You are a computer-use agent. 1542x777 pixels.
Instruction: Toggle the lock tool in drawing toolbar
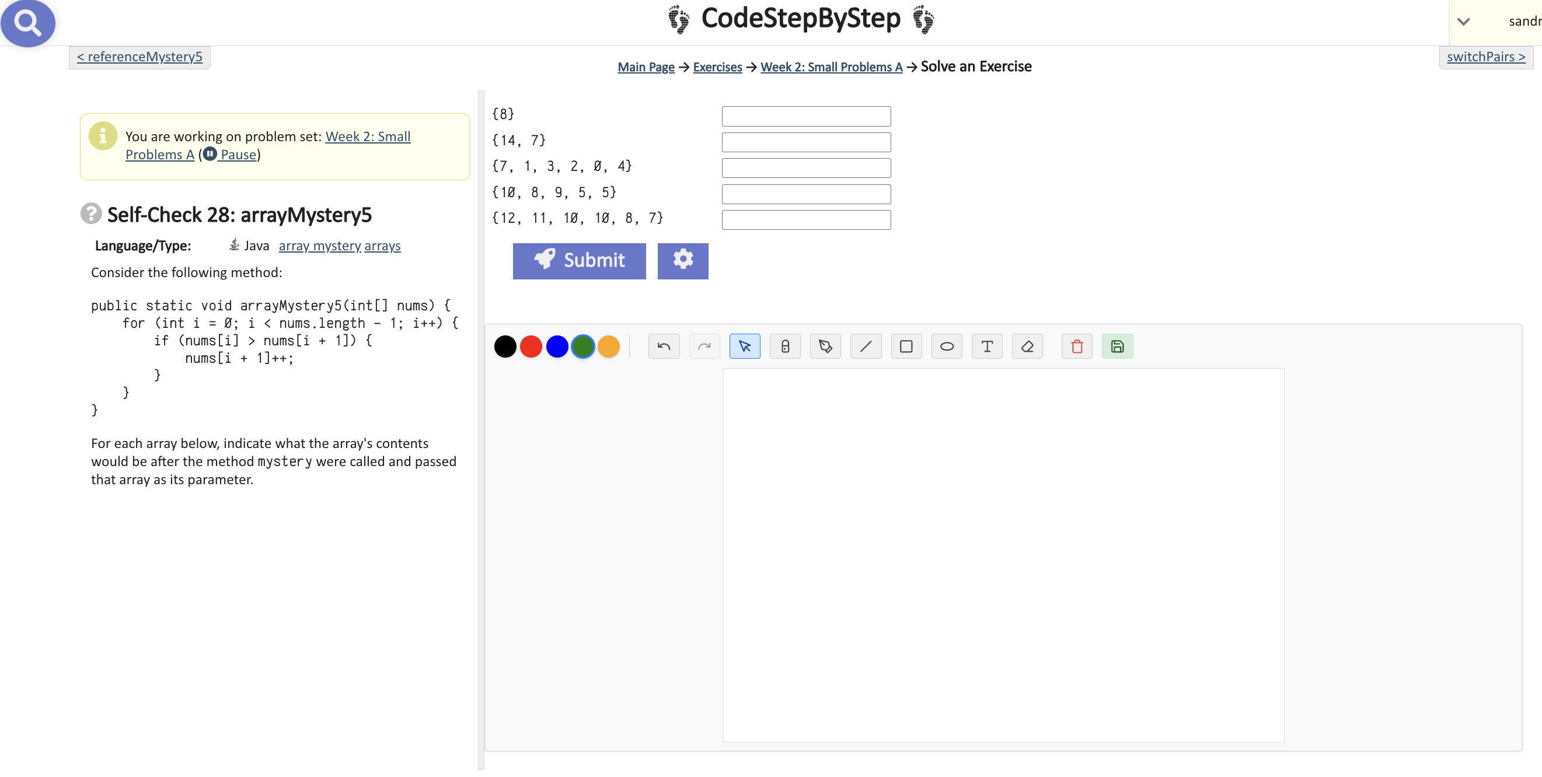pyautogui.click(x=785, y=346)
